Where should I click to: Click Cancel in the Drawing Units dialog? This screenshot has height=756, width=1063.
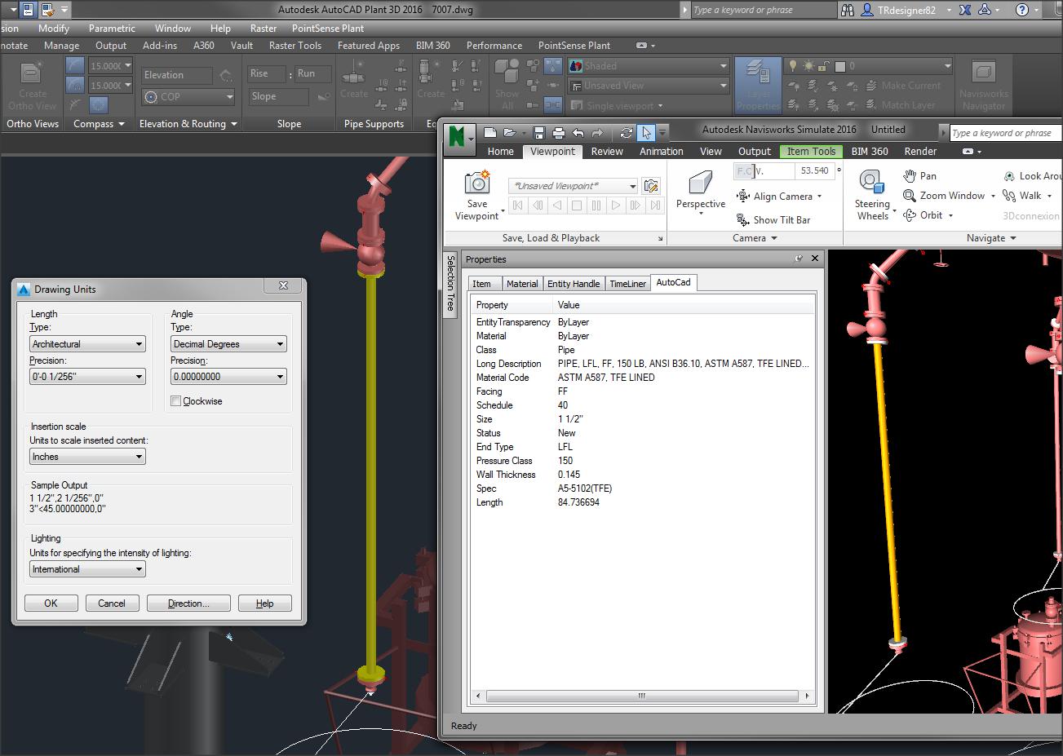point(112,603)
